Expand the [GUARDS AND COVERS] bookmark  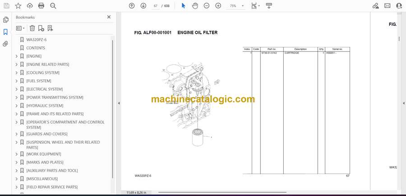[17, 134]
